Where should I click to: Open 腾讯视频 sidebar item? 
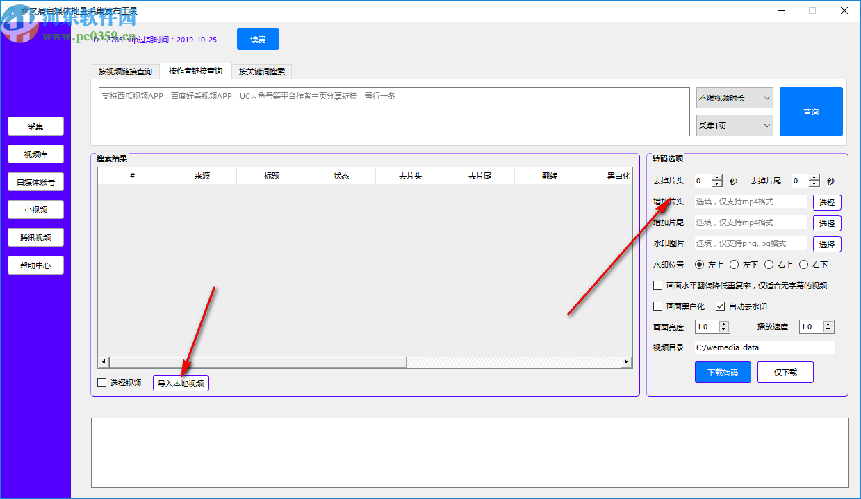[x=35, y=238]
